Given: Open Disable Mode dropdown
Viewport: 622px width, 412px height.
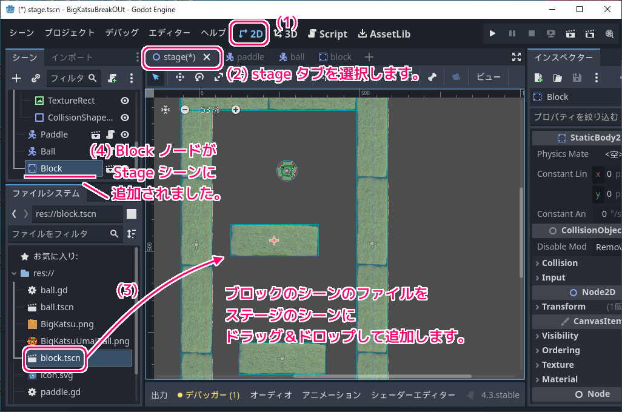Looking at the screenshot, I should pos(607,247).
